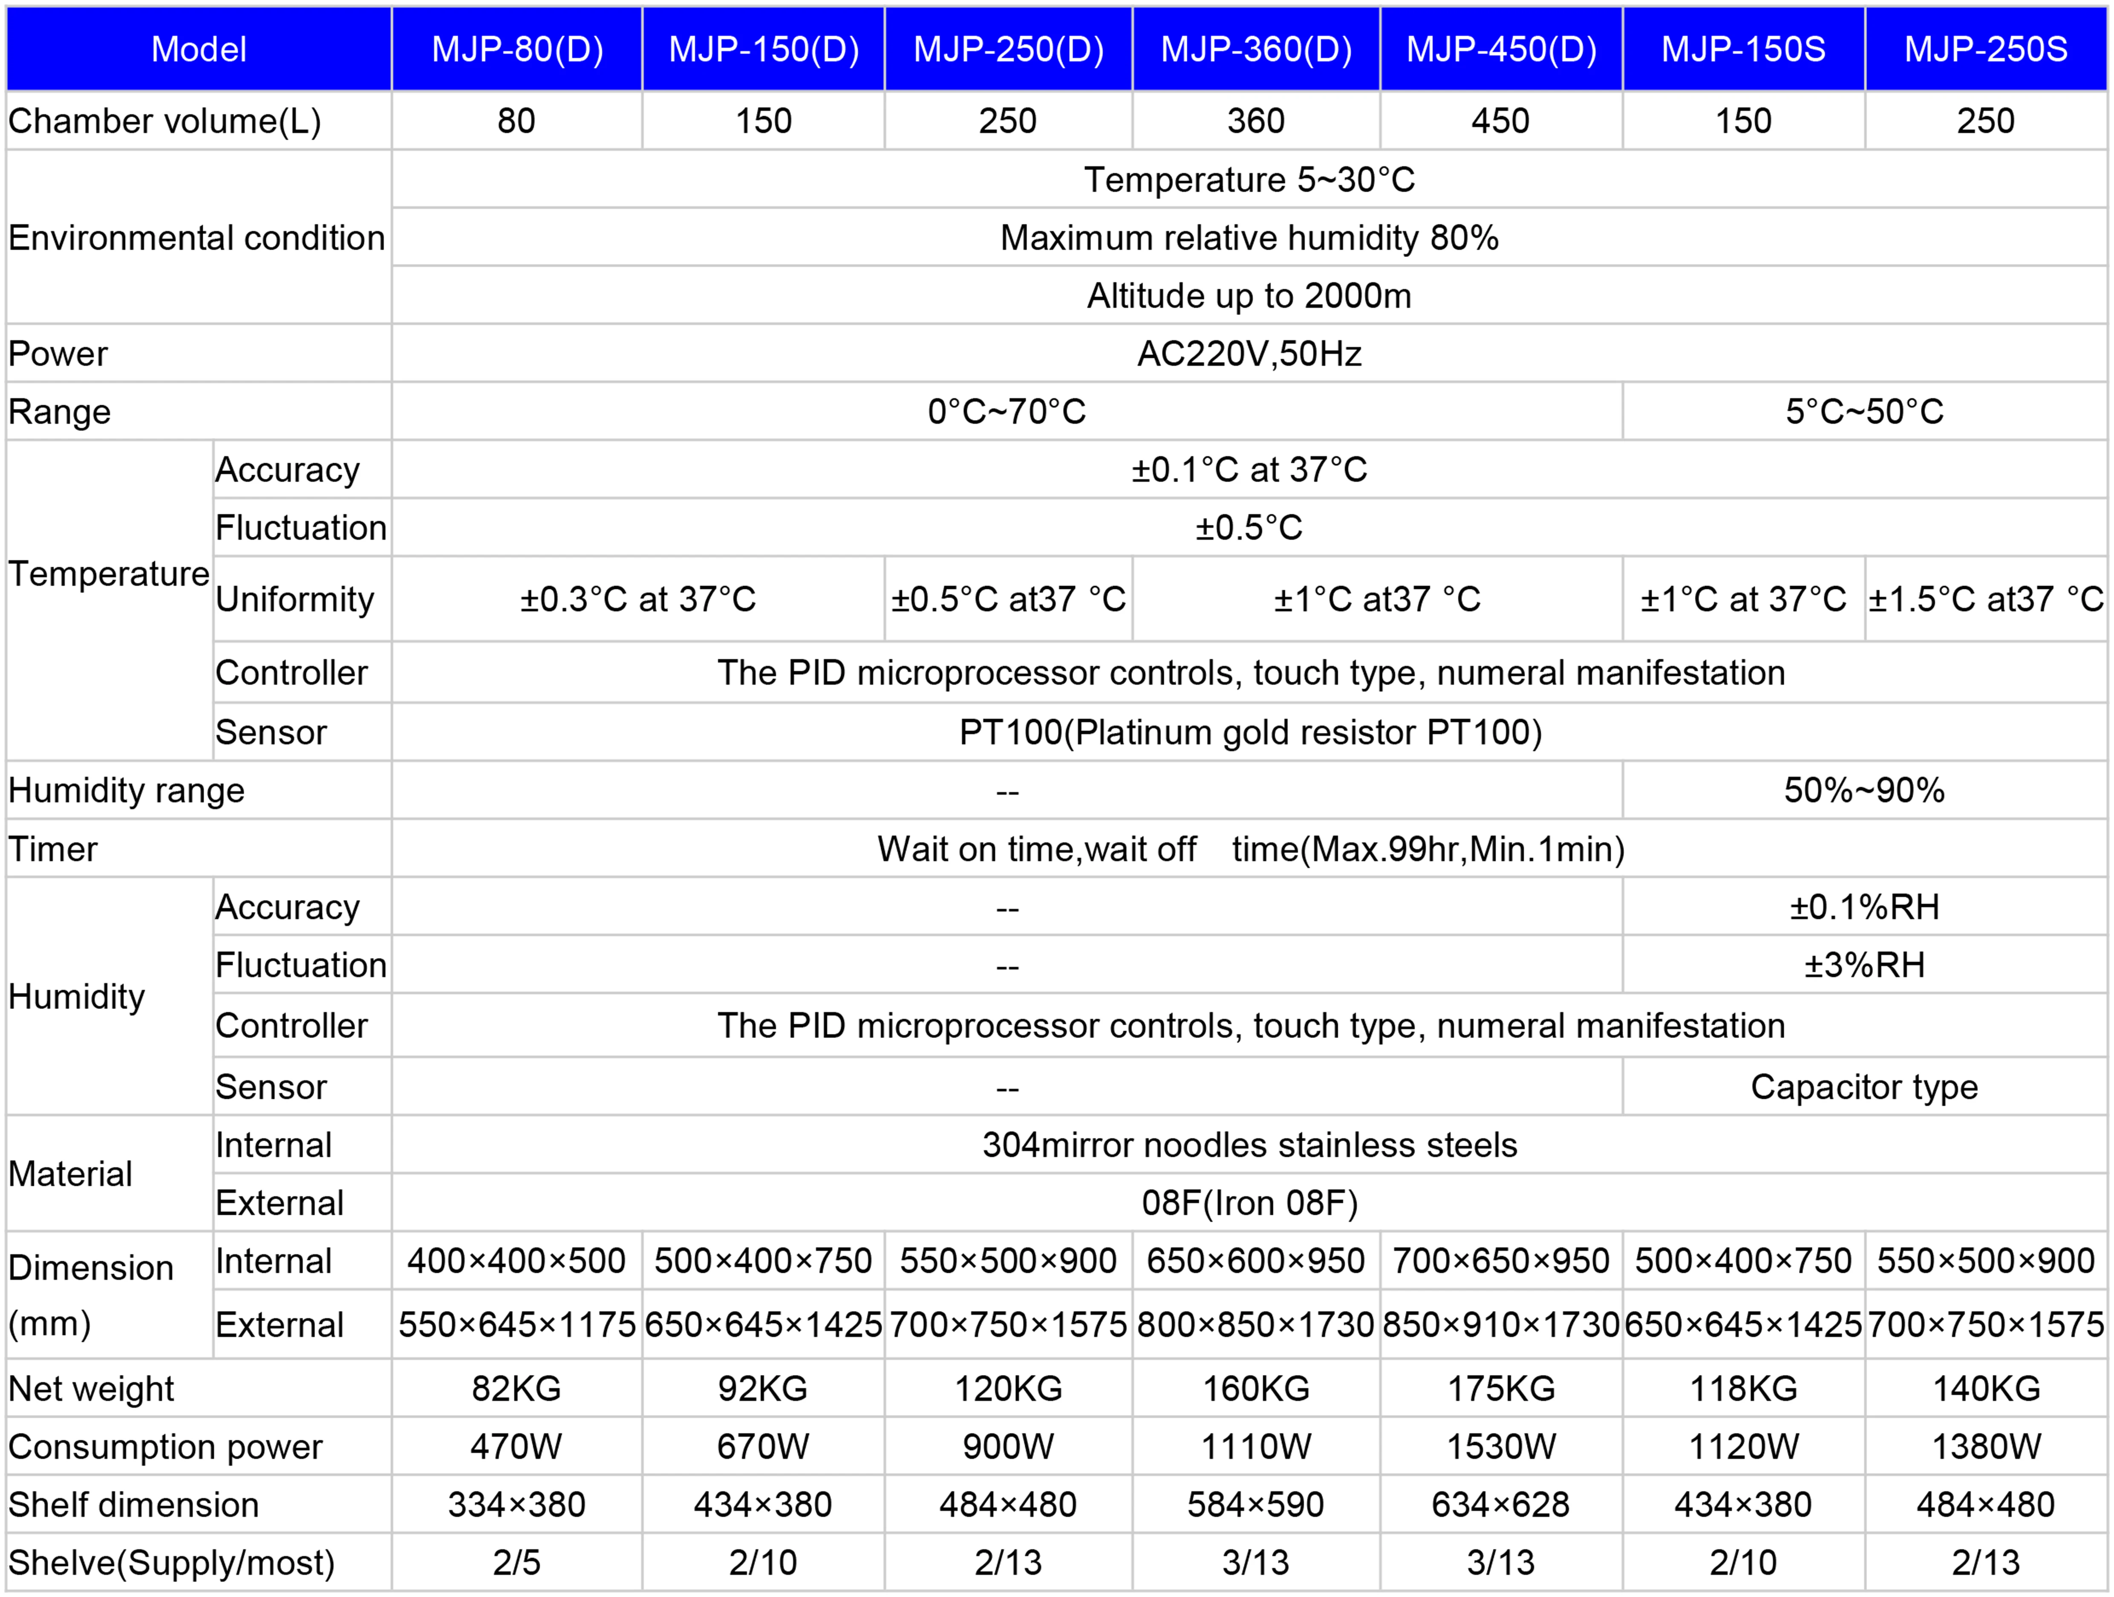2114x1597 pixels.
Task: Select the MJP-150(D) header cell
Action: pyautogui.click(x=764, y=49)
